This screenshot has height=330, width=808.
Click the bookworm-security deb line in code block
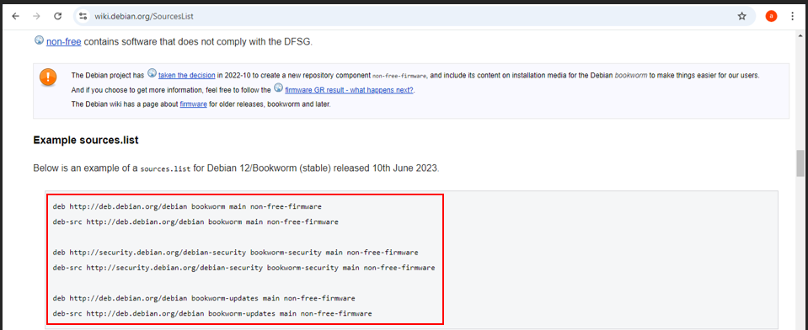pos(236,253)
